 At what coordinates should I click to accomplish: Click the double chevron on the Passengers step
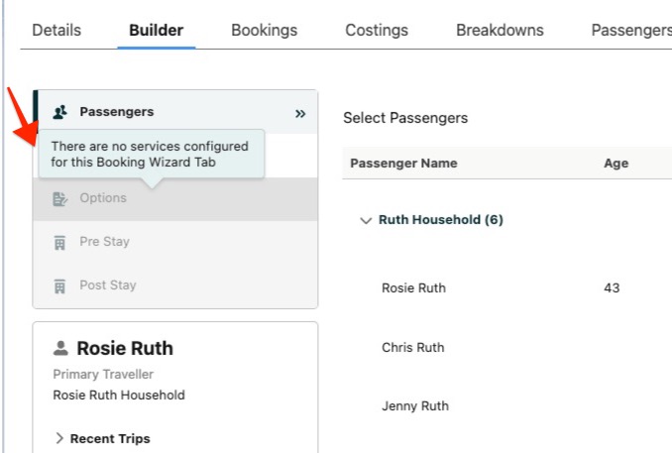click(300, 113)
